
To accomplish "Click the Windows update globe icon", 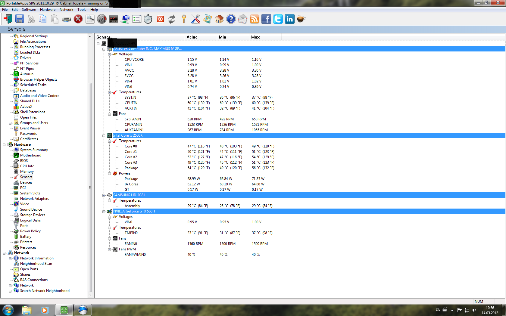I will pos(208,19).
